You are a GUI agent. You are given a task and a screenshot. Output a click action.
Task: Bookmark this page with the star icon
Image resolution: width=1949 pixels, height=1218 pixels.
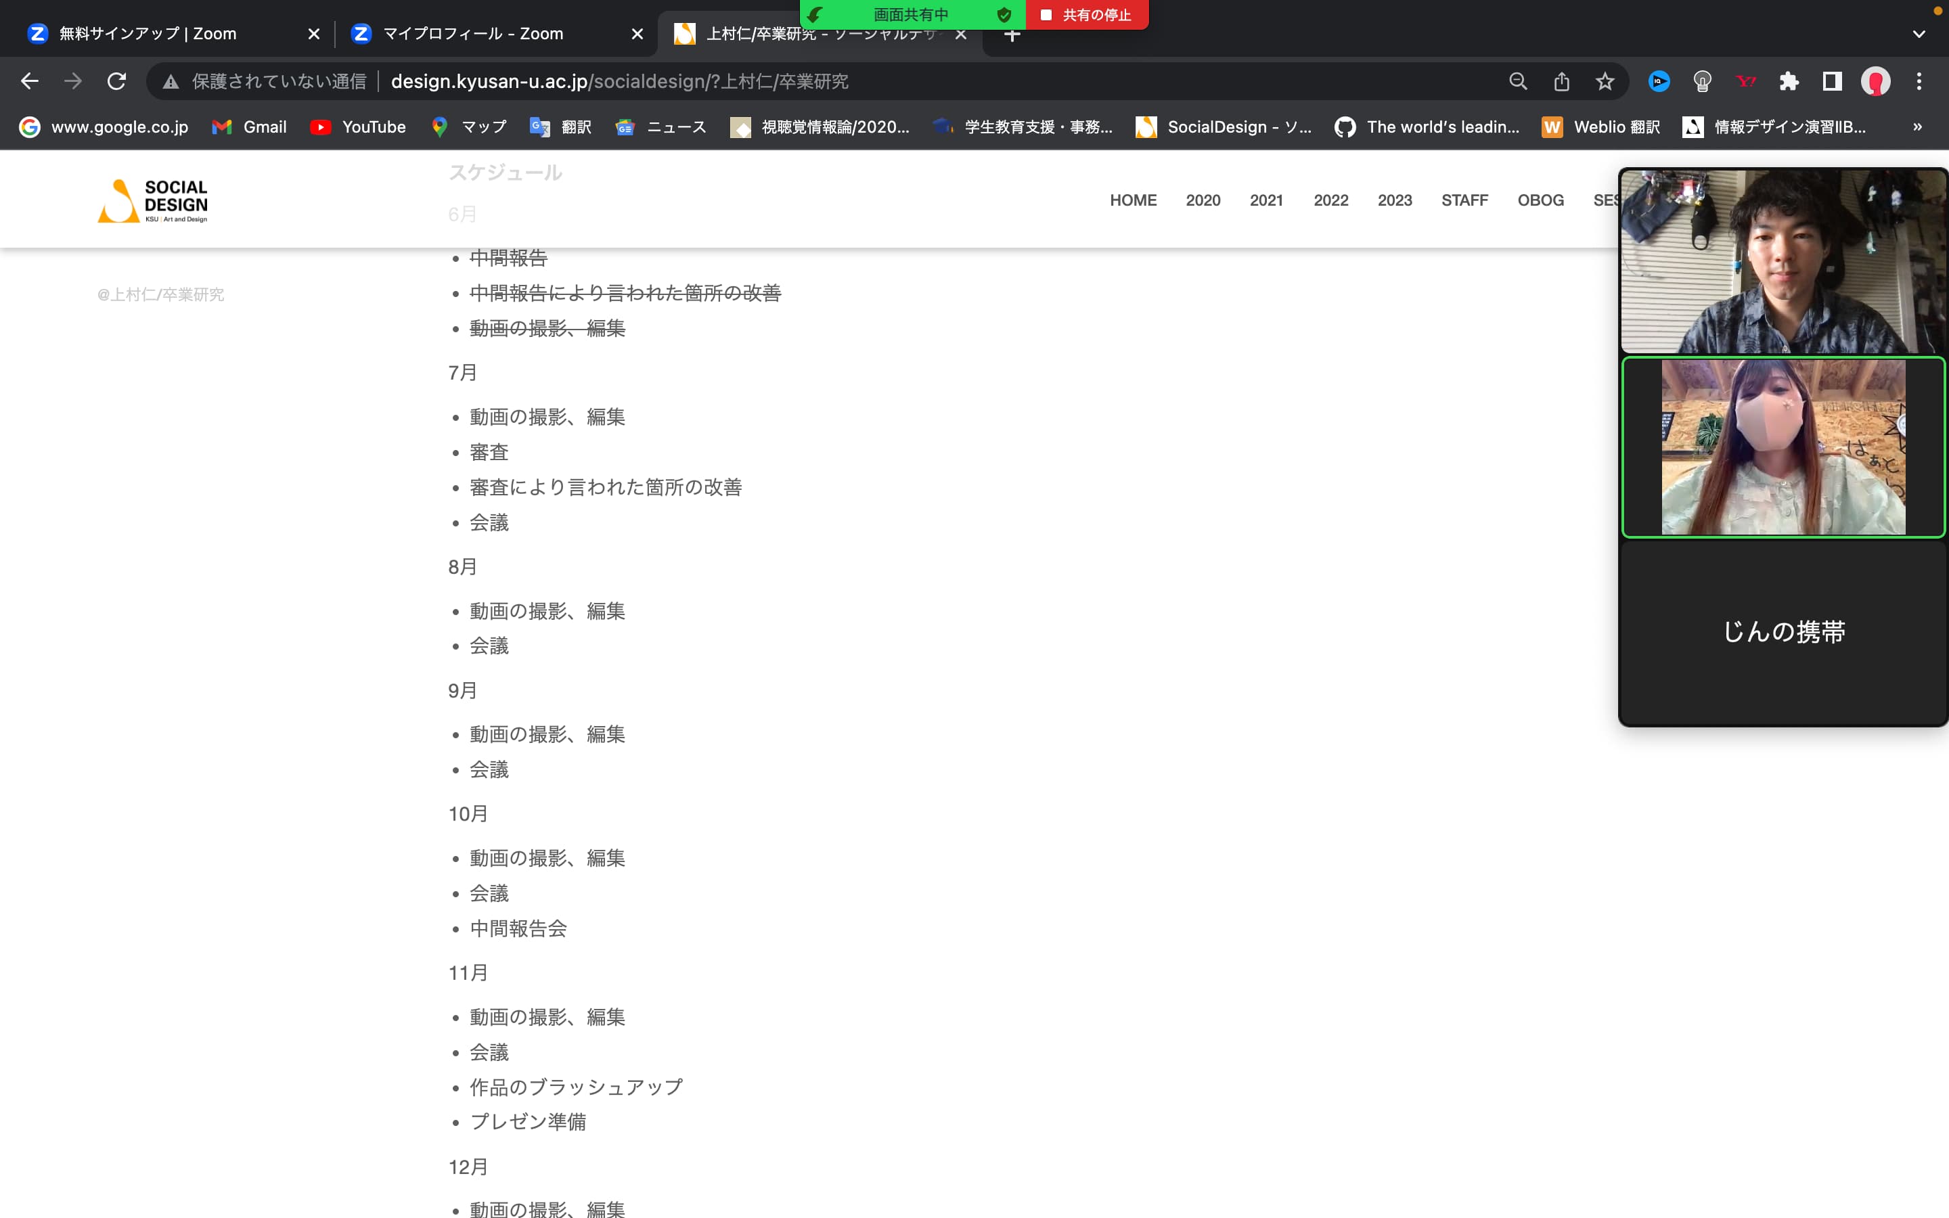[1605, 81]
